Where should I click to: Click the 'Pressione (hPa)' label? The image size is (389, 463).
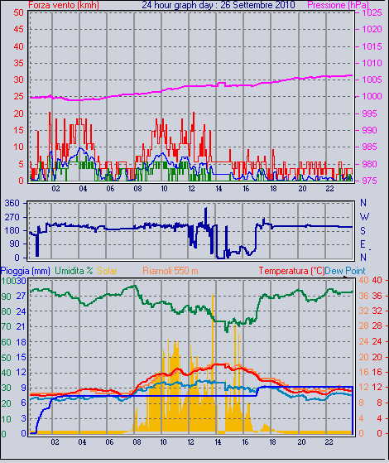coord(338,5)
